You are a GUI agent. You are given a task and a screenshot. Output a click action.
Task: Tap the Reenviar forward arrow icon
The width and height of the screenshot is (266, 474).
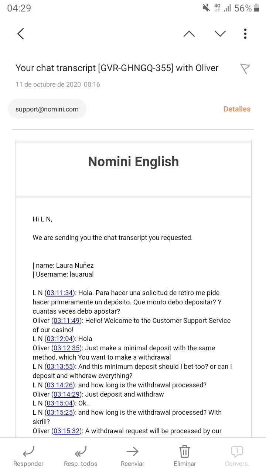(132, 451)
